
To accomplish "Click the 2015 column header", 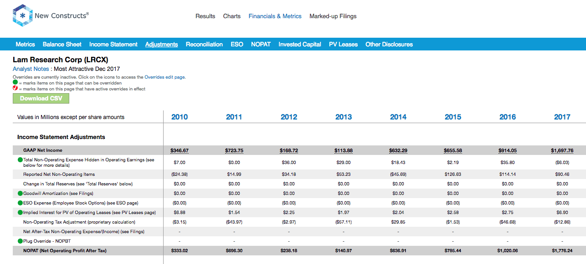I will [x=453, y=117].
